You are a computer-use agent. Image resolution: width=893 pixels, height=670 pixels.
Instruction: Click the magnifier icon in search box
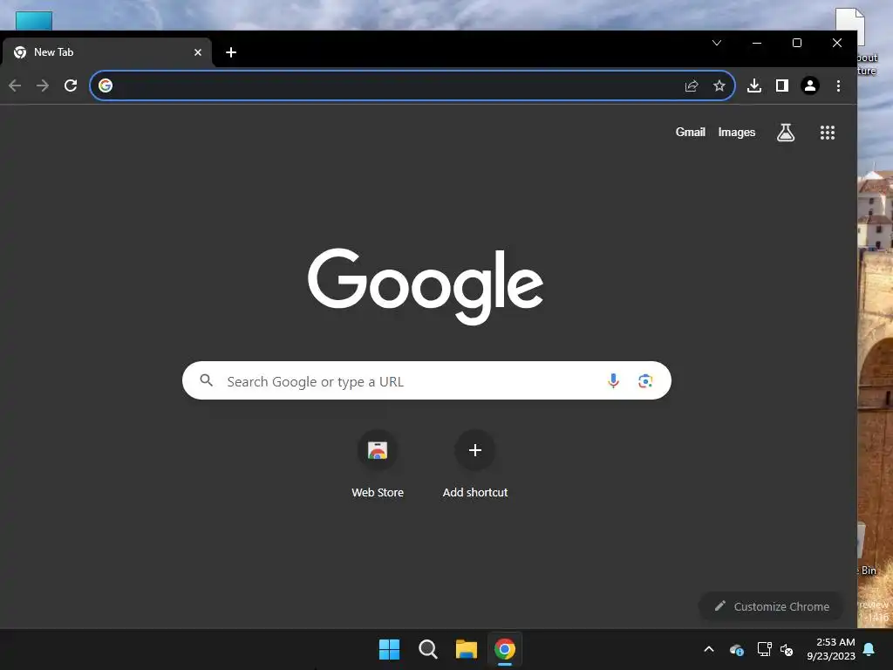click(x=206, y=380)
